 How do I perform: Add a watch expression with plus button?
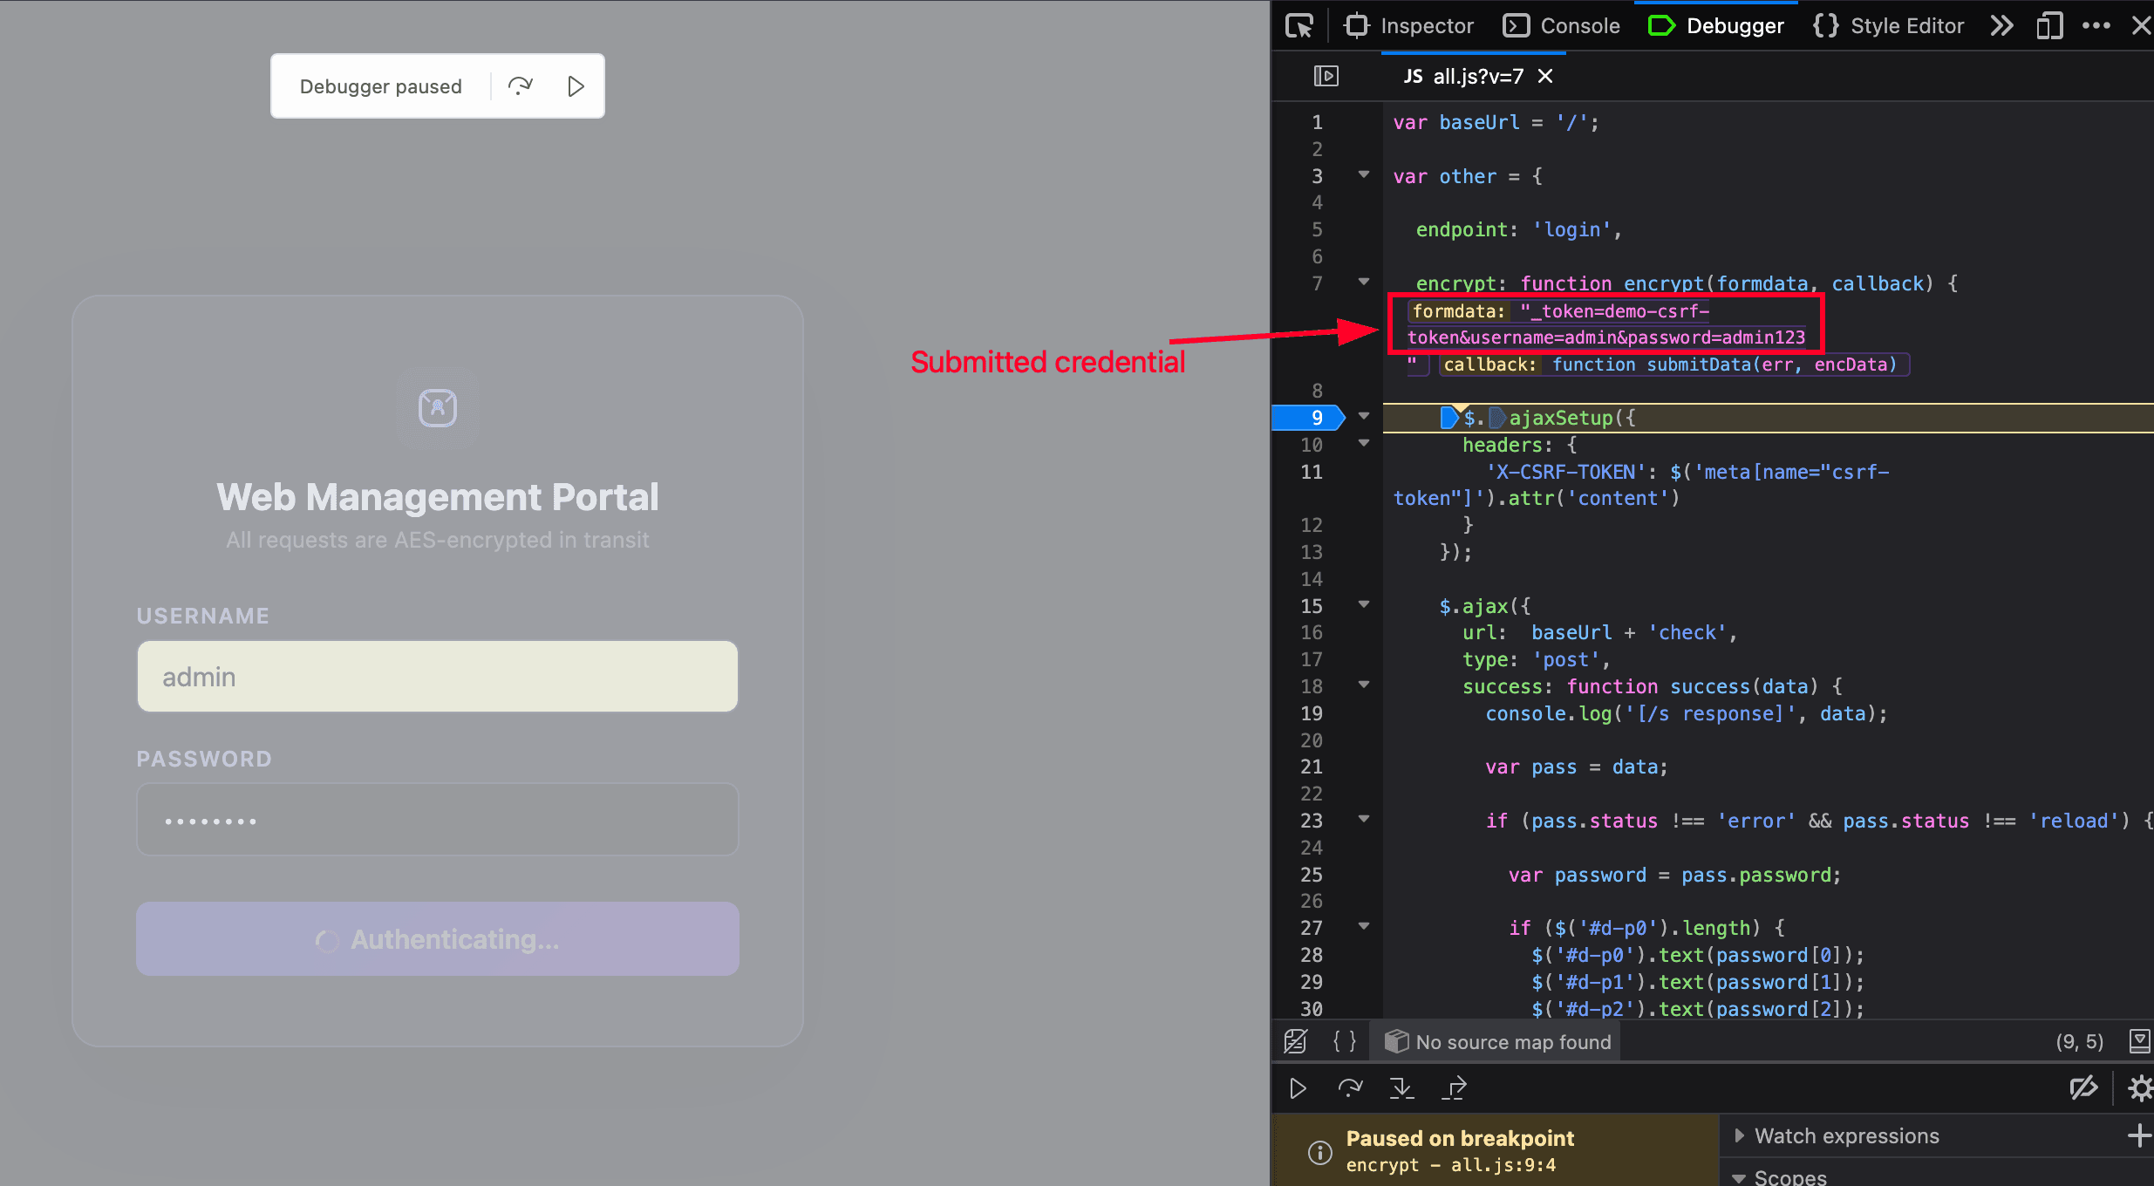[2141, 1134]
